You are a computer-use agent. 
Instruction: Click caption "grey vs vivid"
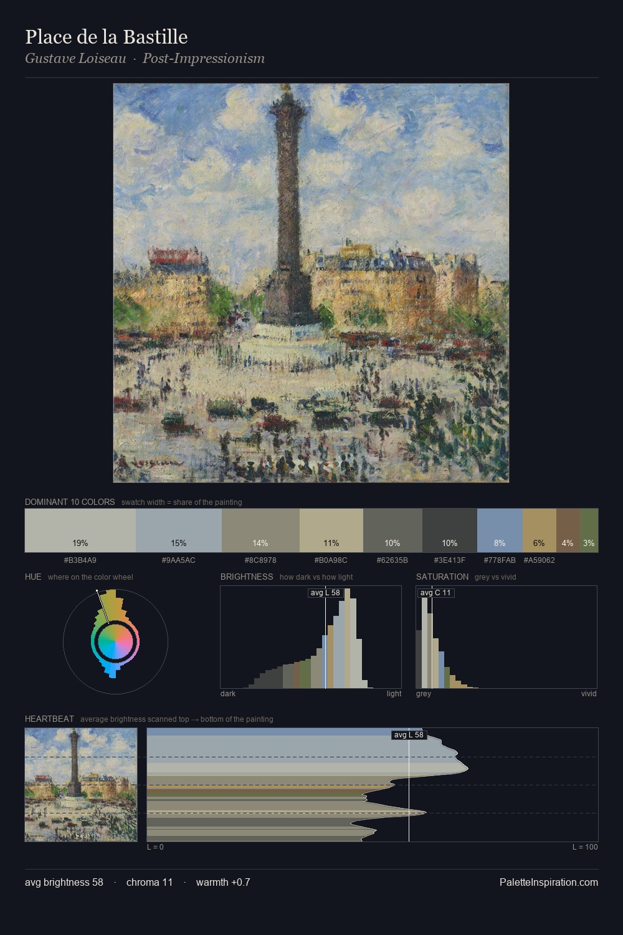495,577
